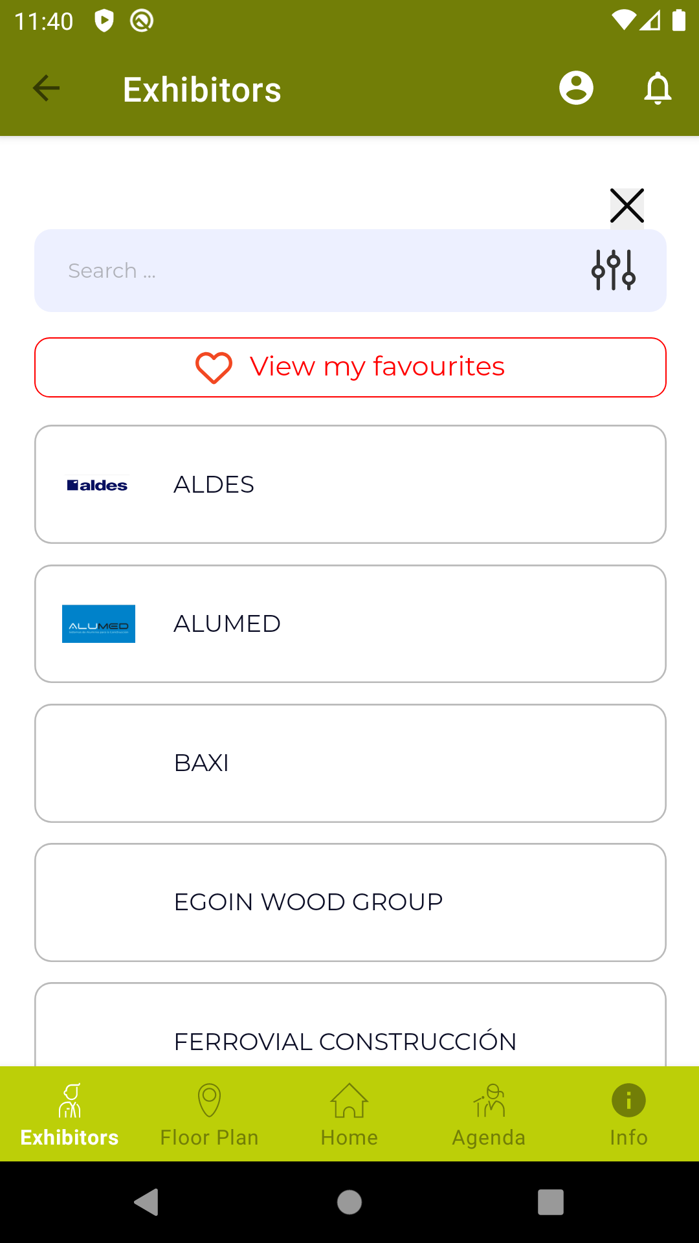Viewport: 699px width, 1243px height.
Task: Tap the Aldes logo thumbnail
Action: (x=98, y=485)
